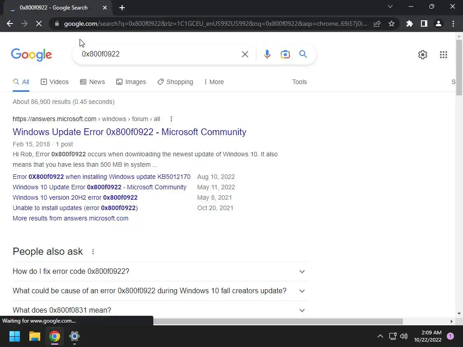This screenshot has width=463, height=347.
Task: Open the Chrome extensions puzzle icon
Action: click(x=410, y=23)
